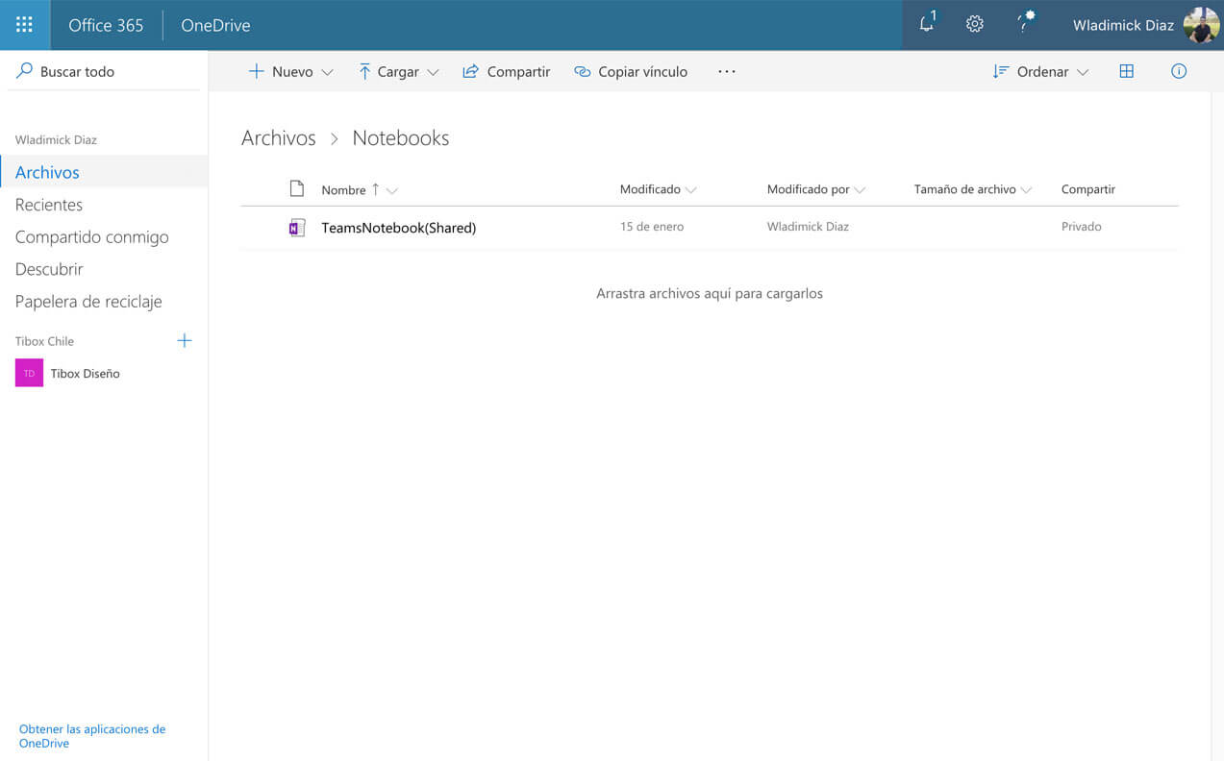Click Copiar vínculo in the toolbar
1224x761 pixels.
(x=631, y=72)
